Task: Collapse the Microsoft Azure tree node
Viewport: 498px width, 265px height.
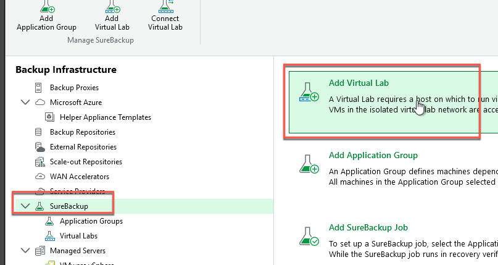Action: click(25, 103)
